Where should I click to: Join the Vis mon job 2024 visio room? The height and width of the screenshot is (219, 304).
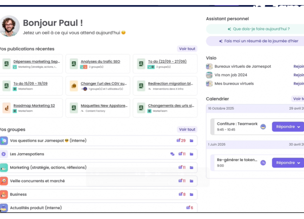coord(298,75)
